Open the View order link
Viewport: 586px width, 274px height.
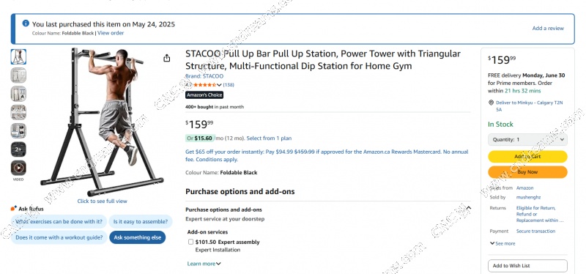coord(111,33)
